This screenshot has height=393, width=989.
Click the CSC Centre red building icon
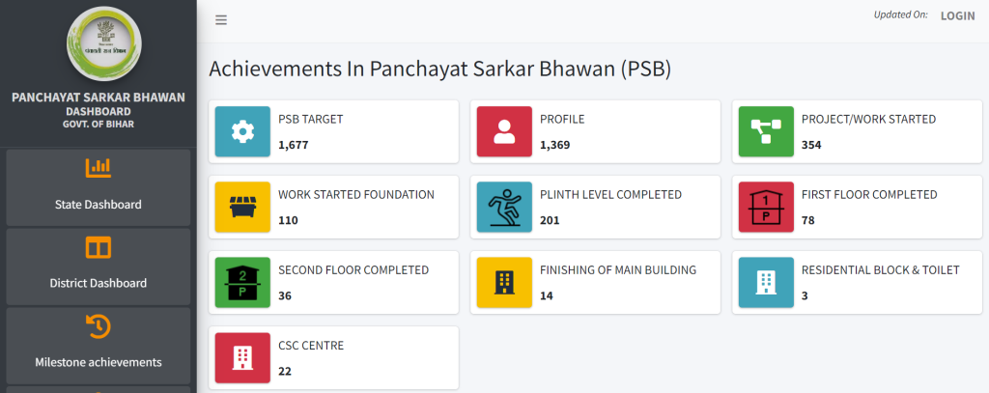pos(242,357)
